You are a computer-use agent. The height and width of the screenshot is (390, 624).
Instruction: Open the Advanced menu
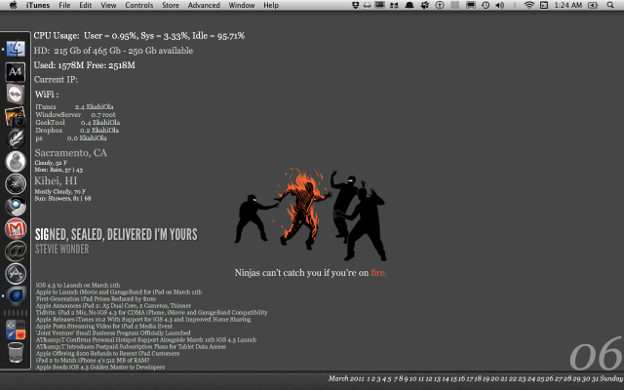pyautogui.click(x=204, y=5)
